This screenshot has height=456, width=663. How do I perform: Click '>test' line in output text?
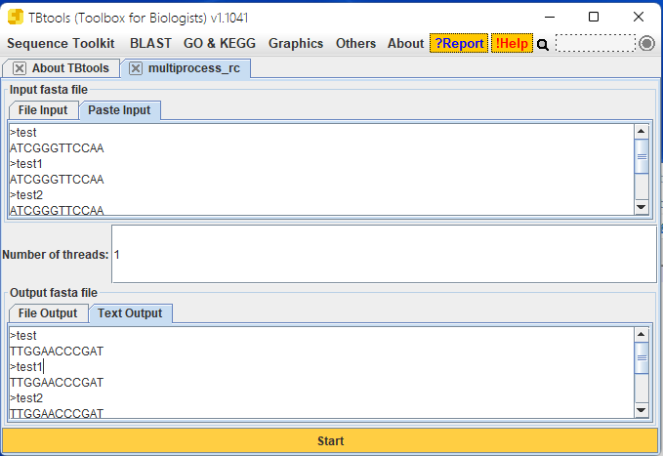click(23, 336)
